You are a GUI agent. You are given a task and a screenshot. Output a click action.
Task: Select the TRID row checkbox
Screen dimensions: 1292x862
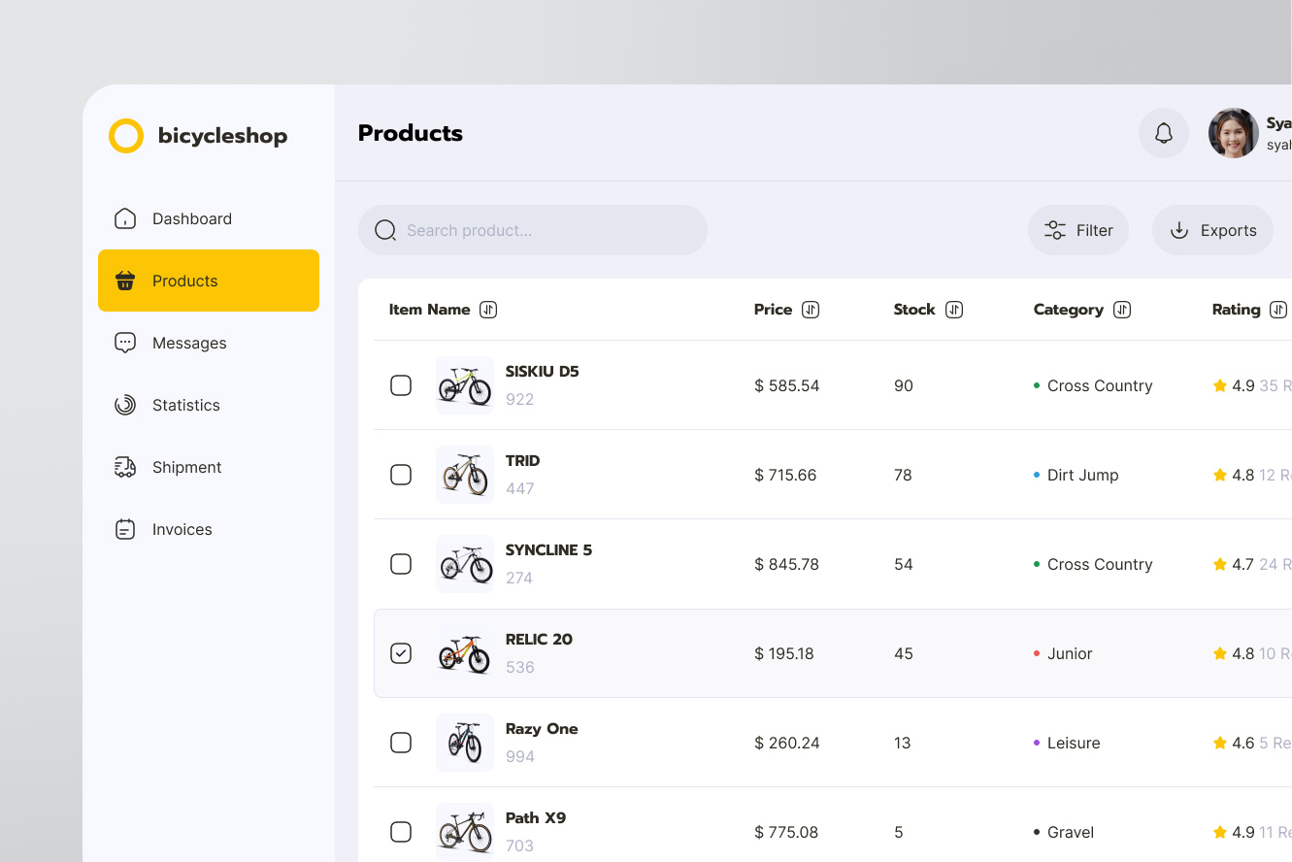pyautogui.click(x=401, y=475)
